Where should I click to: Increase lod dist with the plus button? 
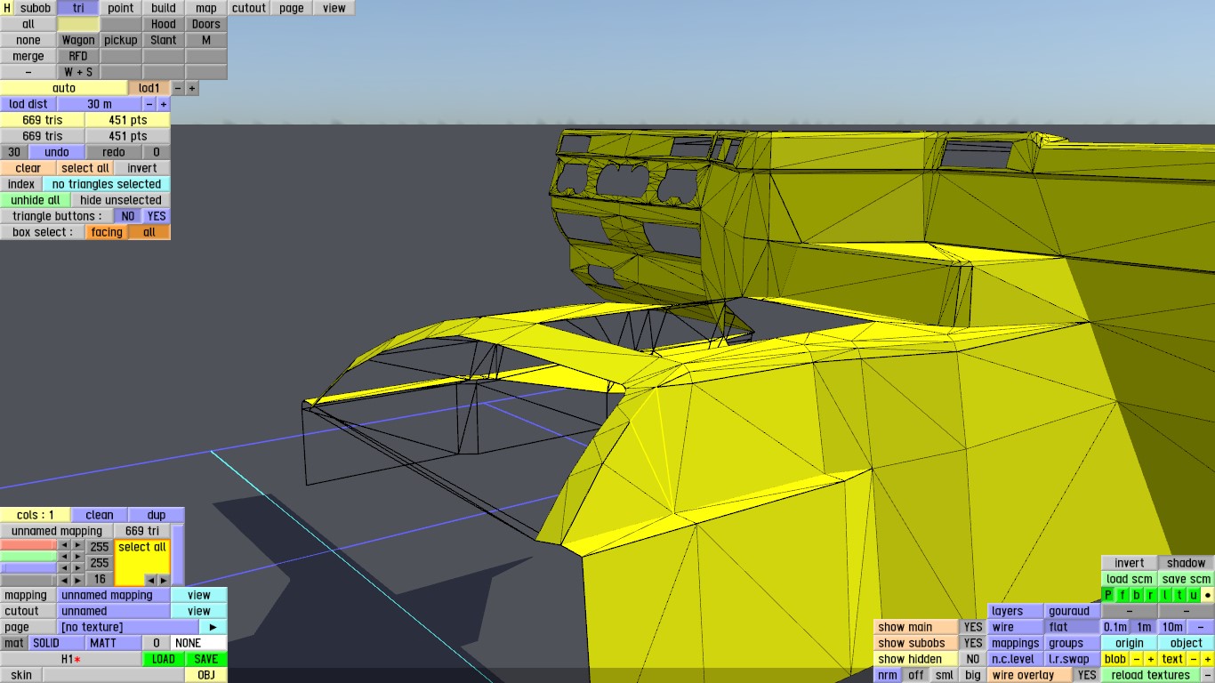[x=164, y=104]
